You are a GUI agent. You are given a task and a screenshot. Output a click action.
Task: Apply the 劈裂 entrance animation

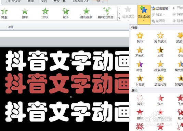pos(4,13)
